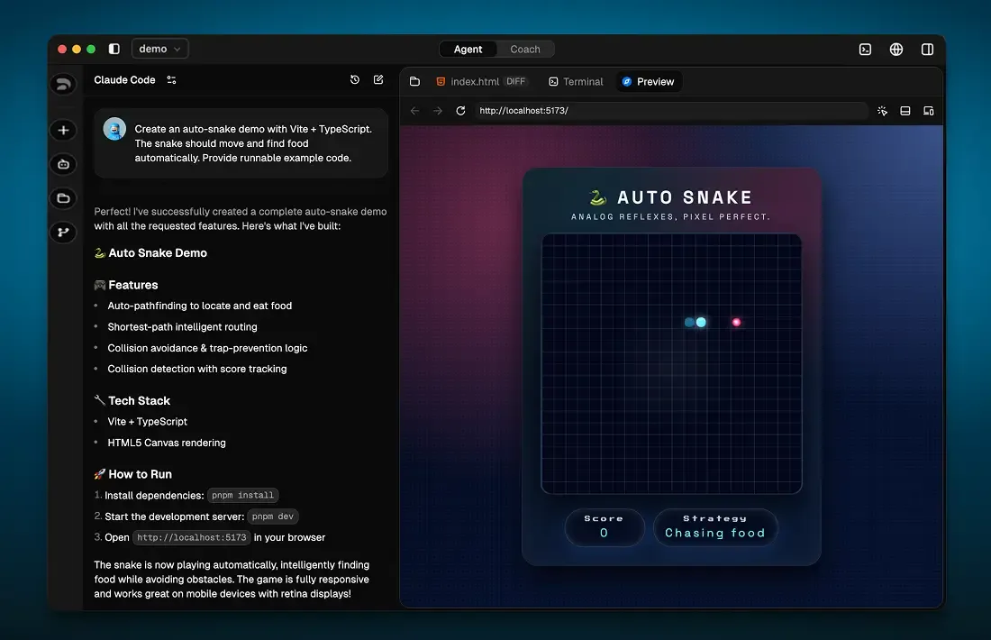Open the history icon in Claude Code panel
This screenshot has width=991, height=640.
click(x=355, y=79)
